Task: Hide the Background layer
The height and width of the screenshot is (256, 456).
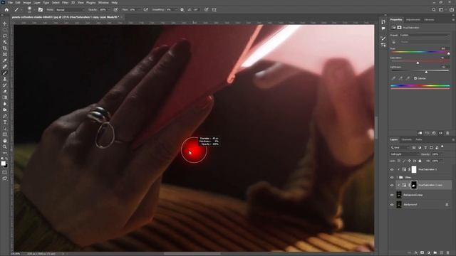Action: [x=392, y=205]
